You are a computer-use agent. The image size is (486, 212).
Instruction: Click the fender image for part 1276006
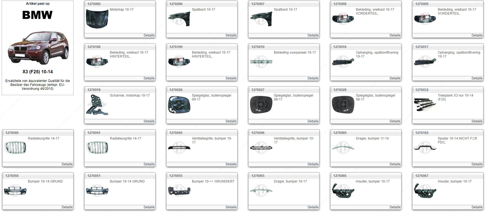(179, 19)
